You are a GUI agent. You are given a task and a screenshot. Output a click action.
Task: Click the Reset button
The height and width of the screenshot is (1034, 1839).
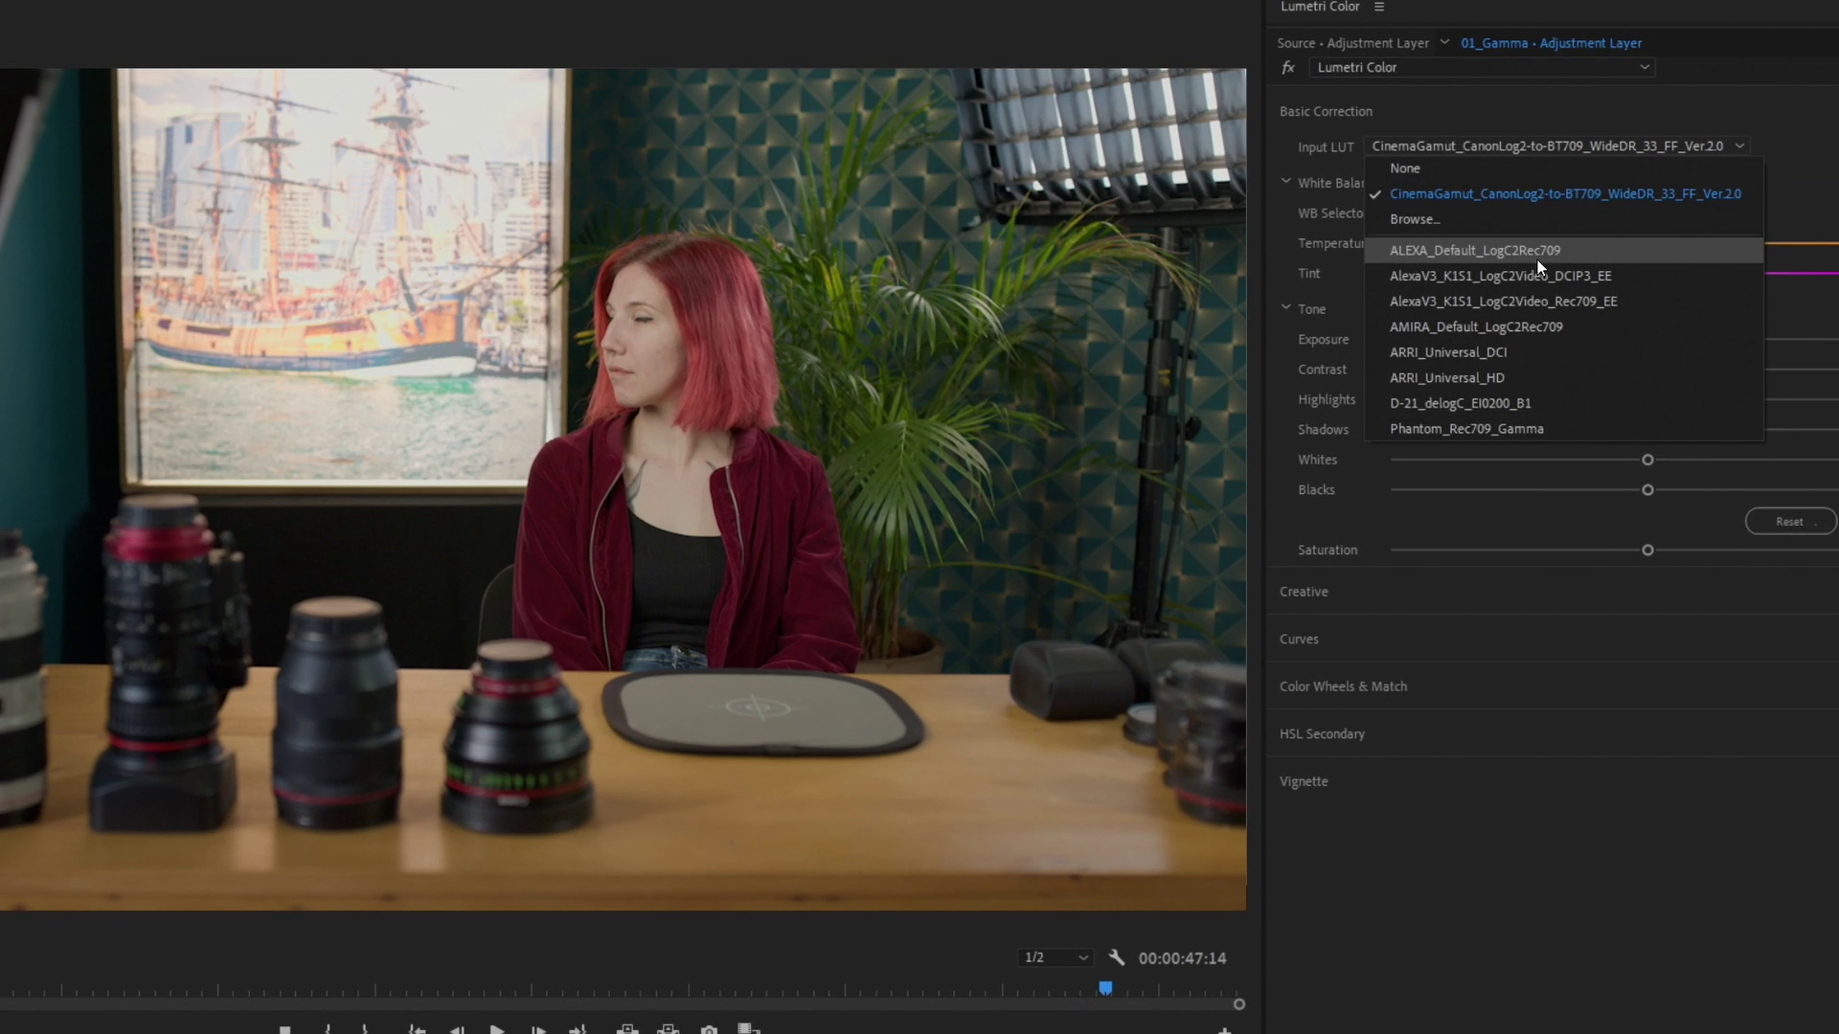[1789, 522]
